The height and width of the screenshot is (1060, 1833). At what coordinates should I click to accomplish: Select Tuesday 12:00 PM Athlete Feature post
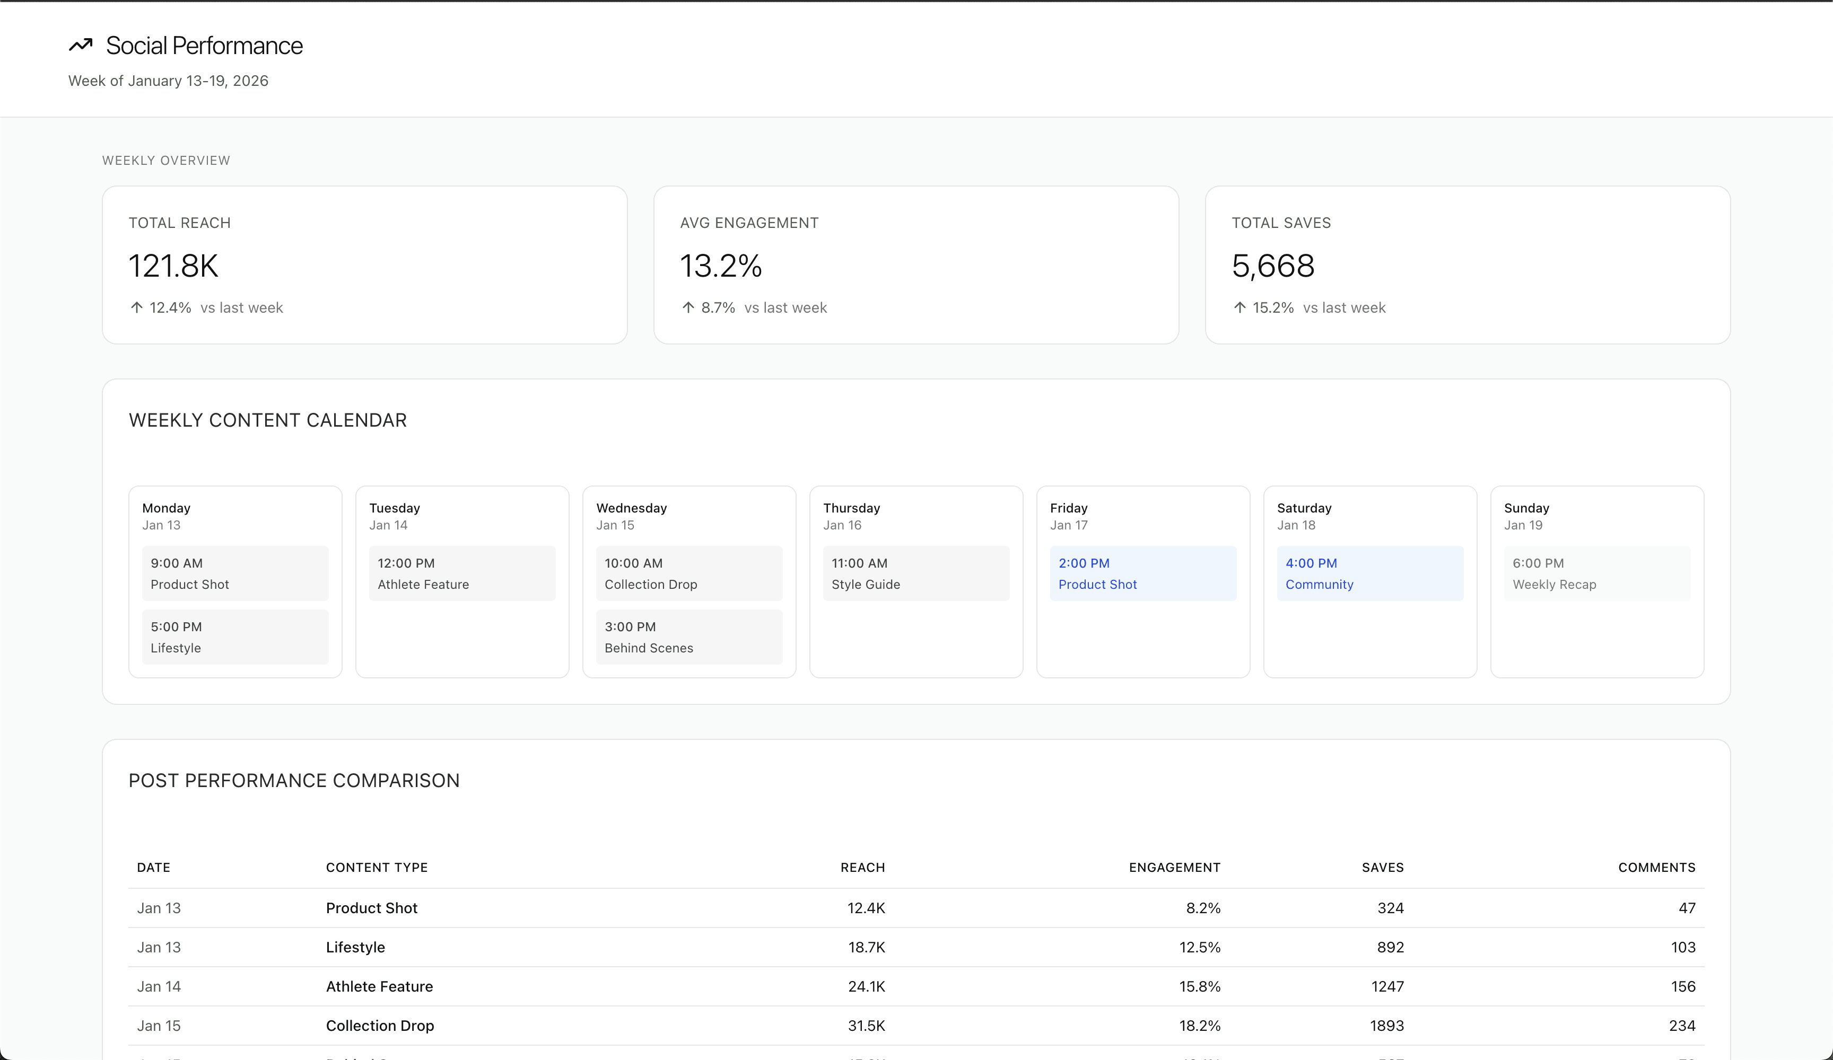(x=462, y=573)
